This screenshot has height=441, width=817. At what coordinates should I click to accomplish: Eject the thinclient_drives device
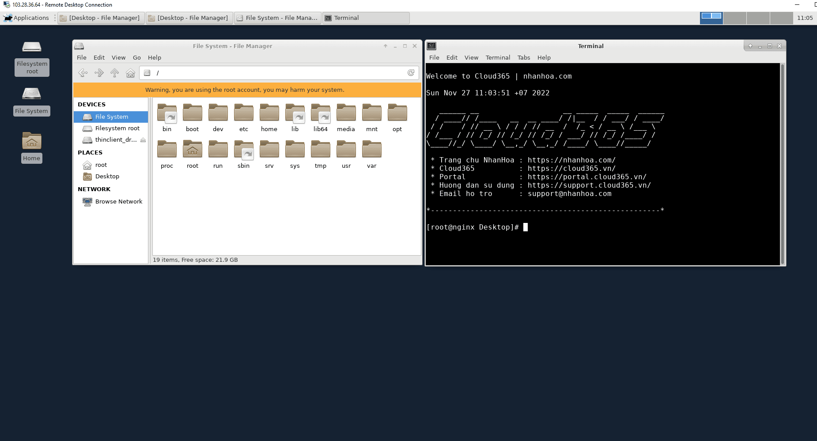pos(143,139)
